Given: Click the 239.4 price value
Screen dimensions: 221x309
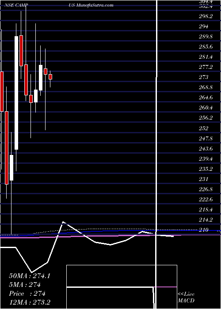Looking at the screenshot, I should [x=206, y=159].
